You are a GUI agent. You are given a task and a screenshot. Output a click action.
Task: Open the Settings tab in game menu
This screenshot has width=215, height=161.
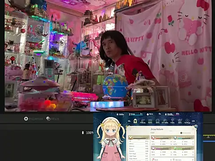pyautogui.click(x=187, y=121)
